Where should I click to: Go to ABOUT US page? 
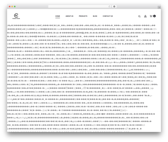click(70, 16)
